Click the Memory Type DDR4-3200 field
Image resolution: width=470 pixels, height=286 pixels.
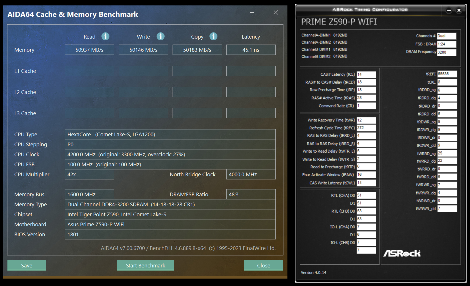coord(170,204)
